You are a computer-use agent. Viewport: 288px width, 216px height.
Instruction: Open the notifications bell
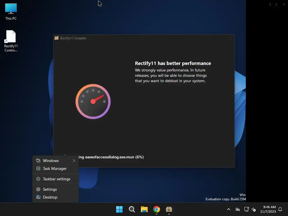(280, 209)
